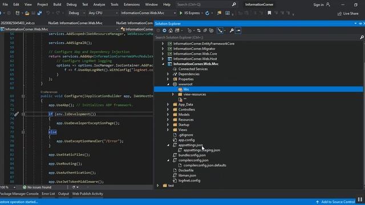Start debugging with IIS Express play icon
365x205 pixels.
click(x=181, y=13)
